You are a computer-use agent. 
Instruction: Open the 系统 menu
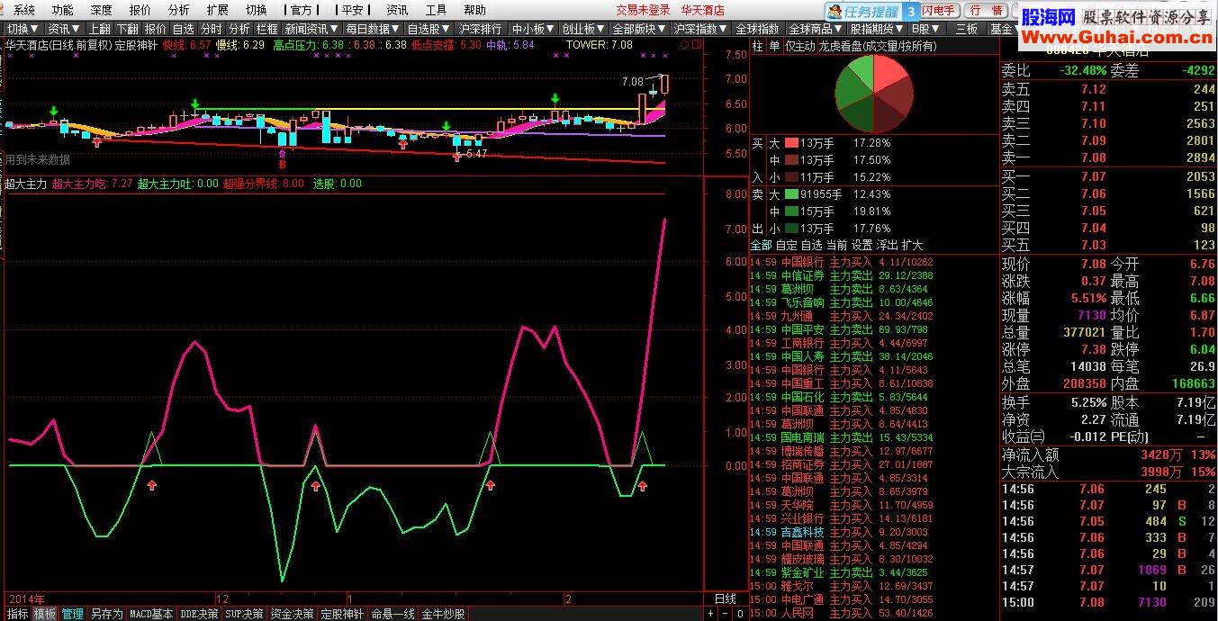pyautogui.click(x=24, y=10)
